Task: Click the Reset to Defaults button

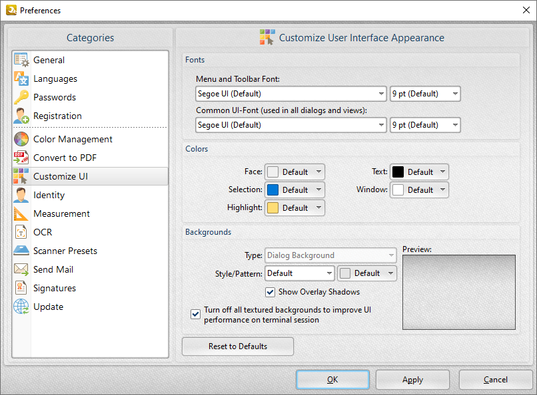Action: [237, 346]
